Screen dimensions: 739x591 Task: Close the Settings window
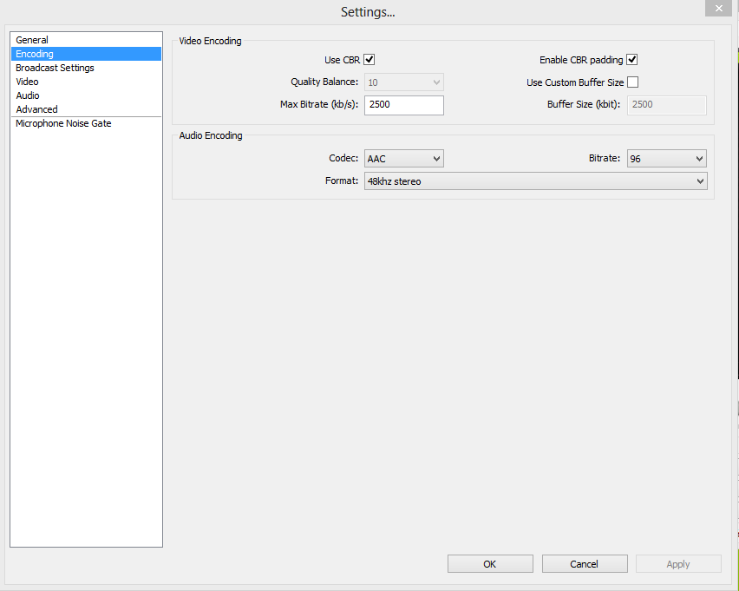[x=719, y=8]
